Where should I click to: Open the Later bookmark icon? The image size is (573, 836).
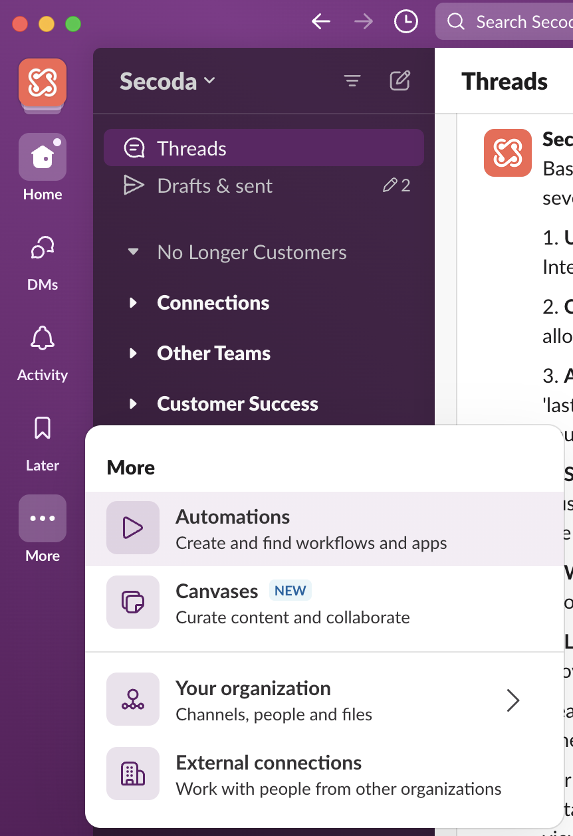pos(43,430)
